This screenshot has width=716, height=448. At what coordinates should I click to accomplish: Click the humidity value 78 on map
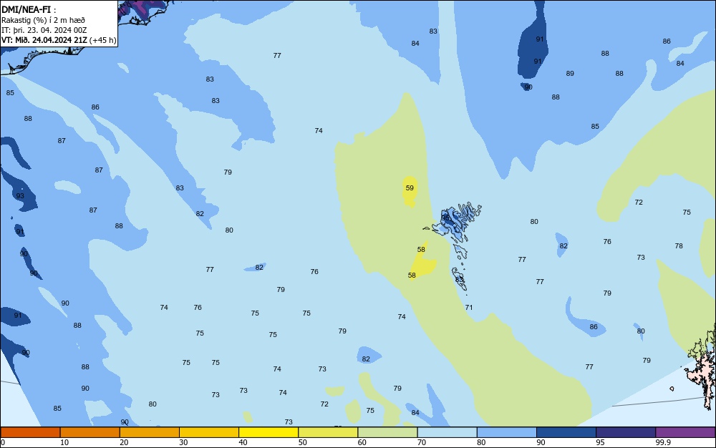[x=679, y=246]
